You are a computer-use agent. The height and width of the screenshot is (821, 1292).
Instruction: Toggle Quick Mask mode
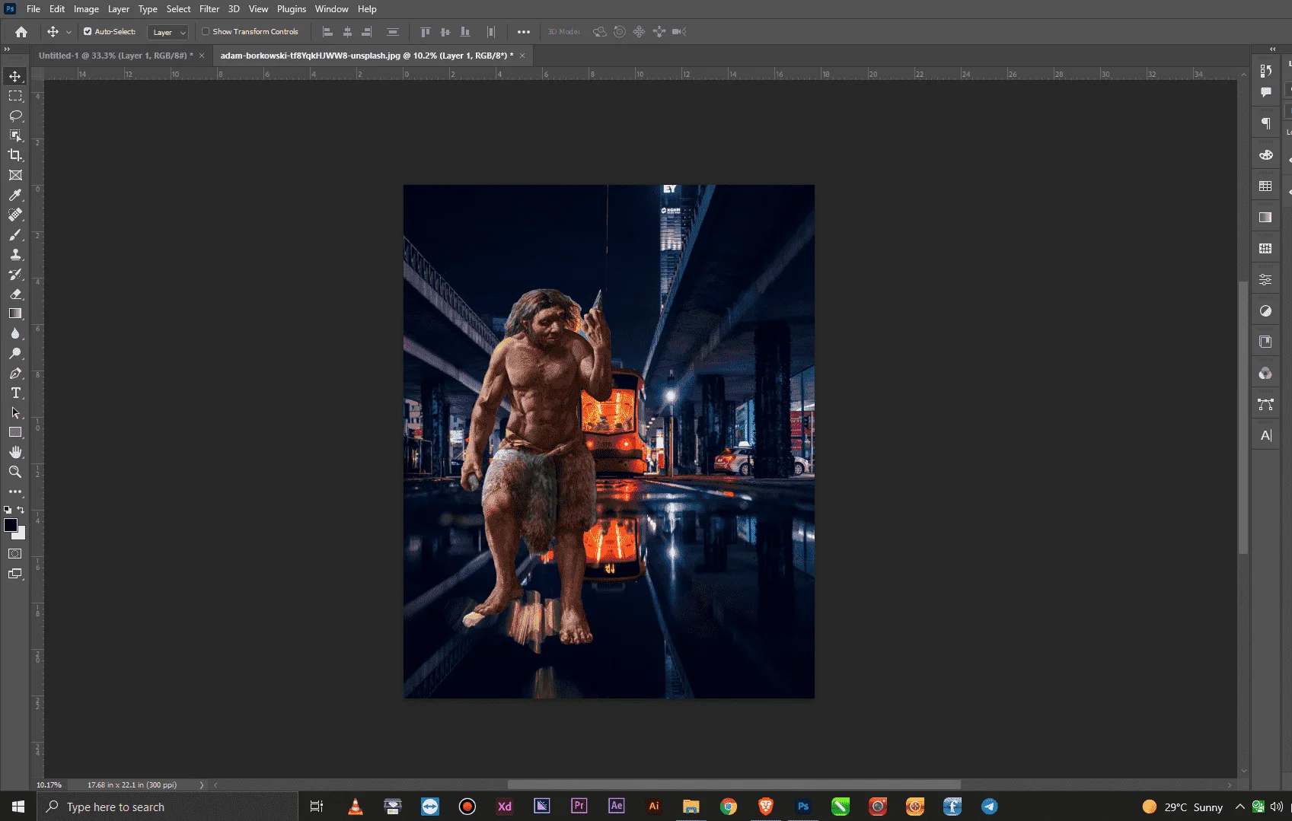15,553
